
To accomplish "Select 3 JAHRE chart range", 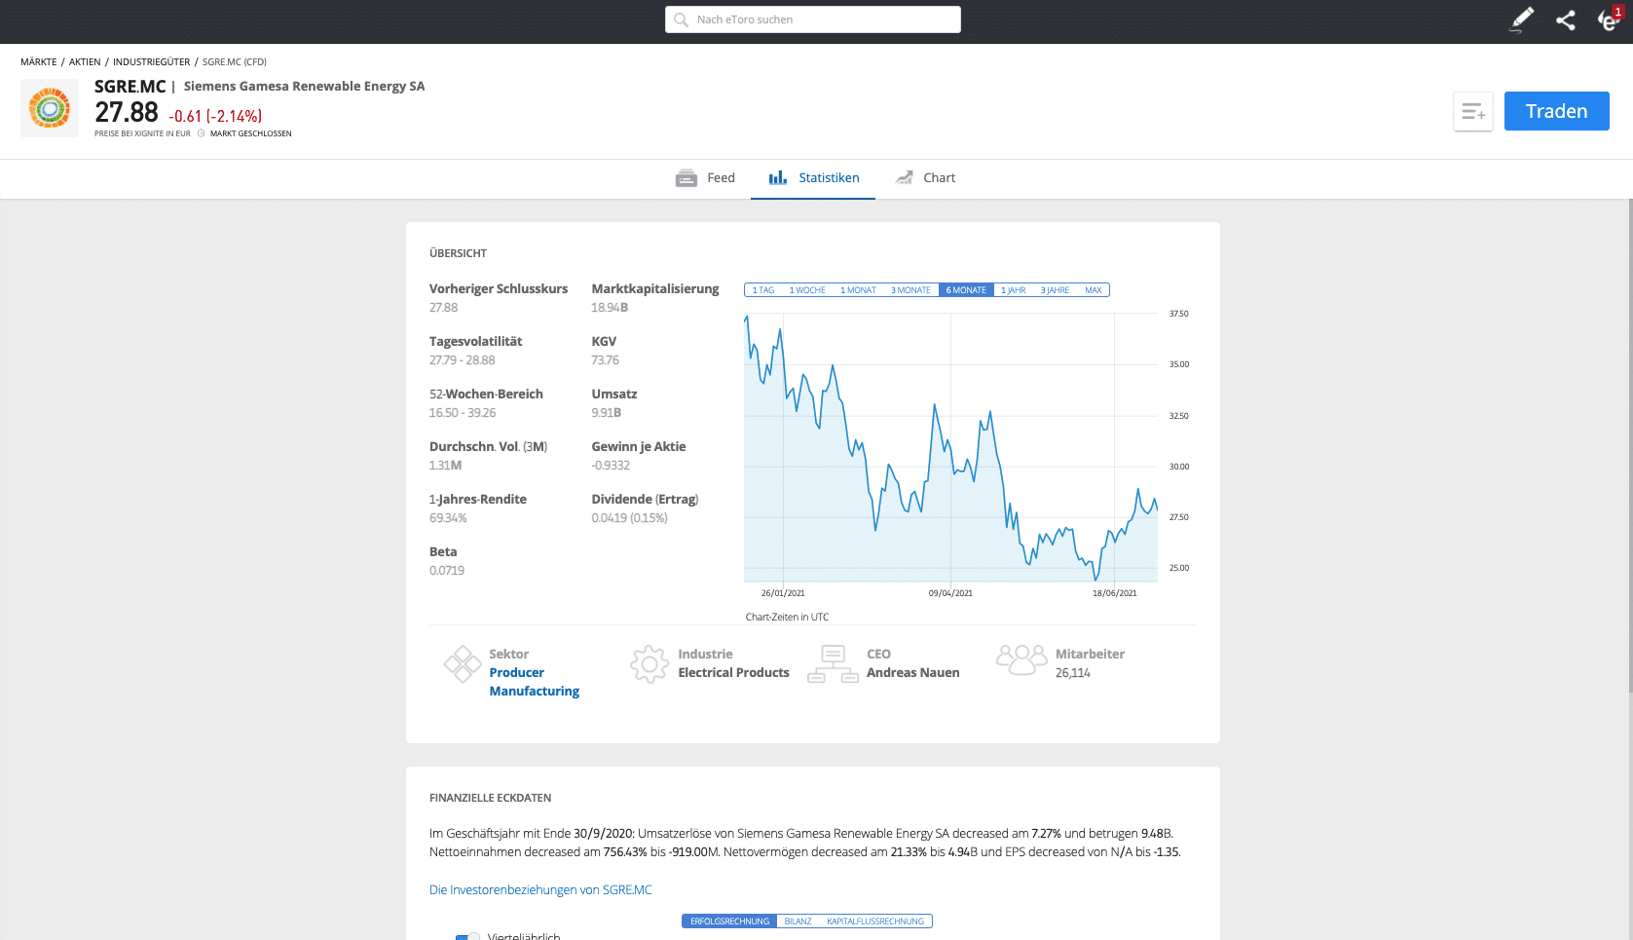I will pyautogui.click(x=1055, y=290).
